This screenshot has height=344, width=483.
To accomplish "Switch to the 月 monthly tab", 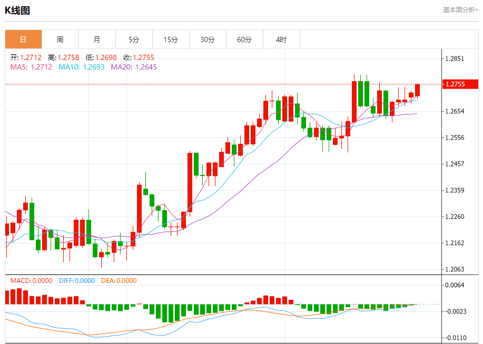I will tap(97, 40).
